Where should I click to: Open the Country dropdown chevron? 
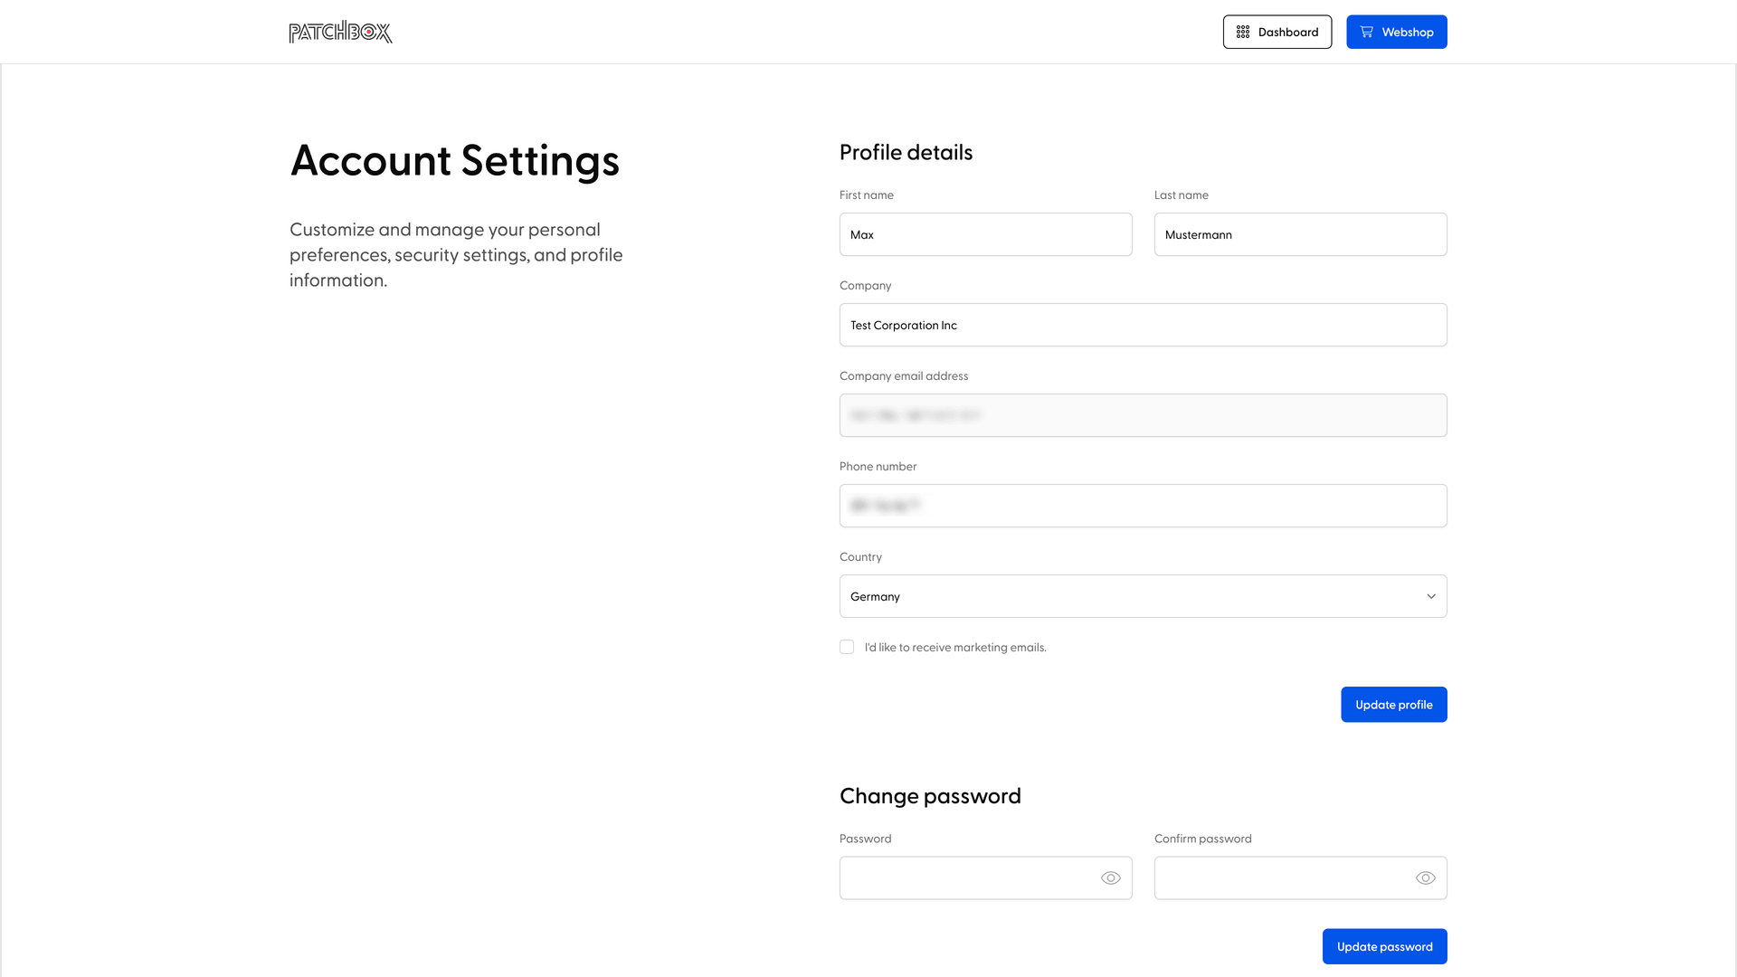1431,596
